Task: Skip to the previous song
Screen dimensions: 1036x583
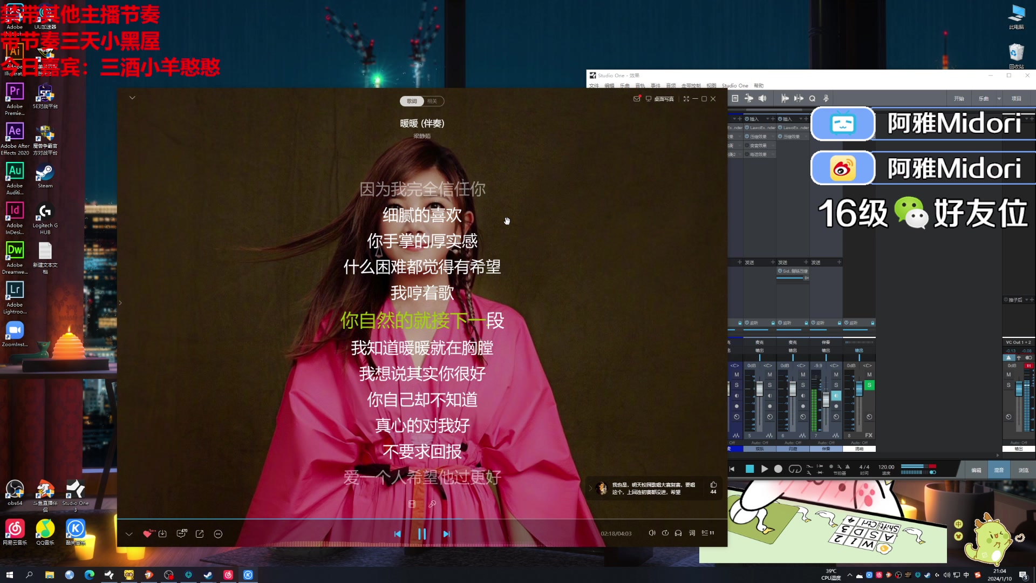Action: (x=398, y=534)
